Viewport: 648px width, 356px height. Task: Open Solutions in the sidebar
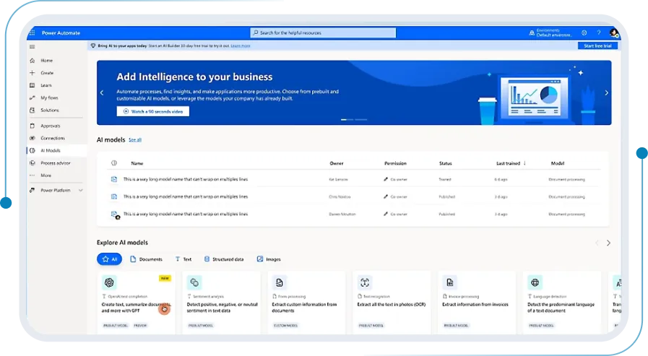pyautogui.click(x=50, y=110)
